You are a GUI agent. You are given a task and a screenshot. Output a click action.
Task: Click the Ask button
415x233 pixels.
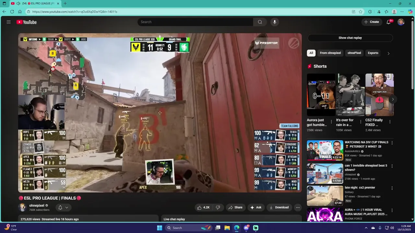click(255, 207)
